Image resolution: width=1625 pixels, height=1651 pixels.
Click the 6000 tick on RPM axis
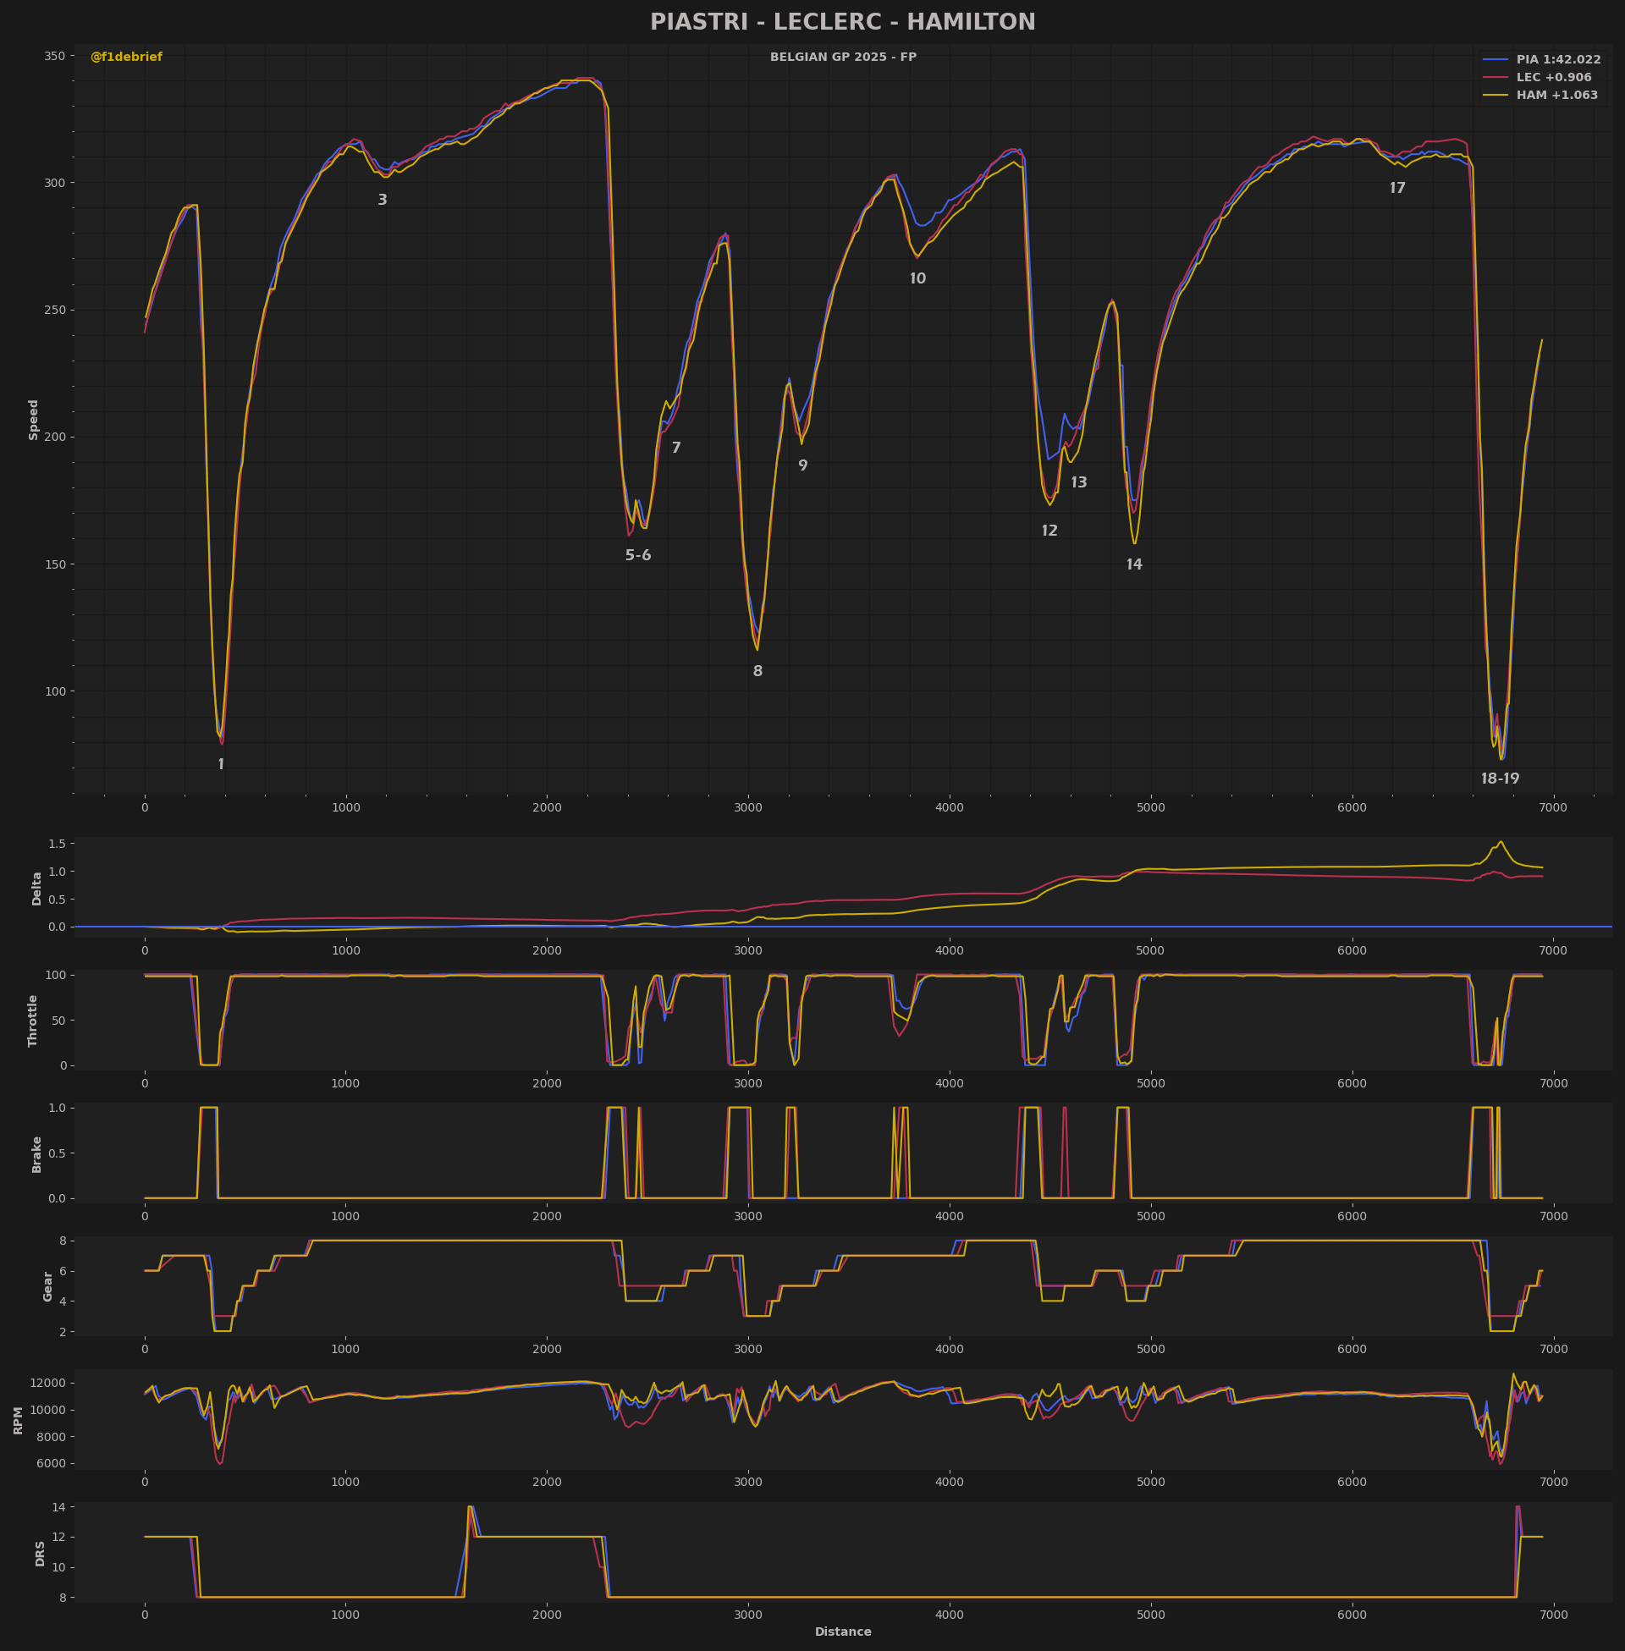(x=52, y=1463)
